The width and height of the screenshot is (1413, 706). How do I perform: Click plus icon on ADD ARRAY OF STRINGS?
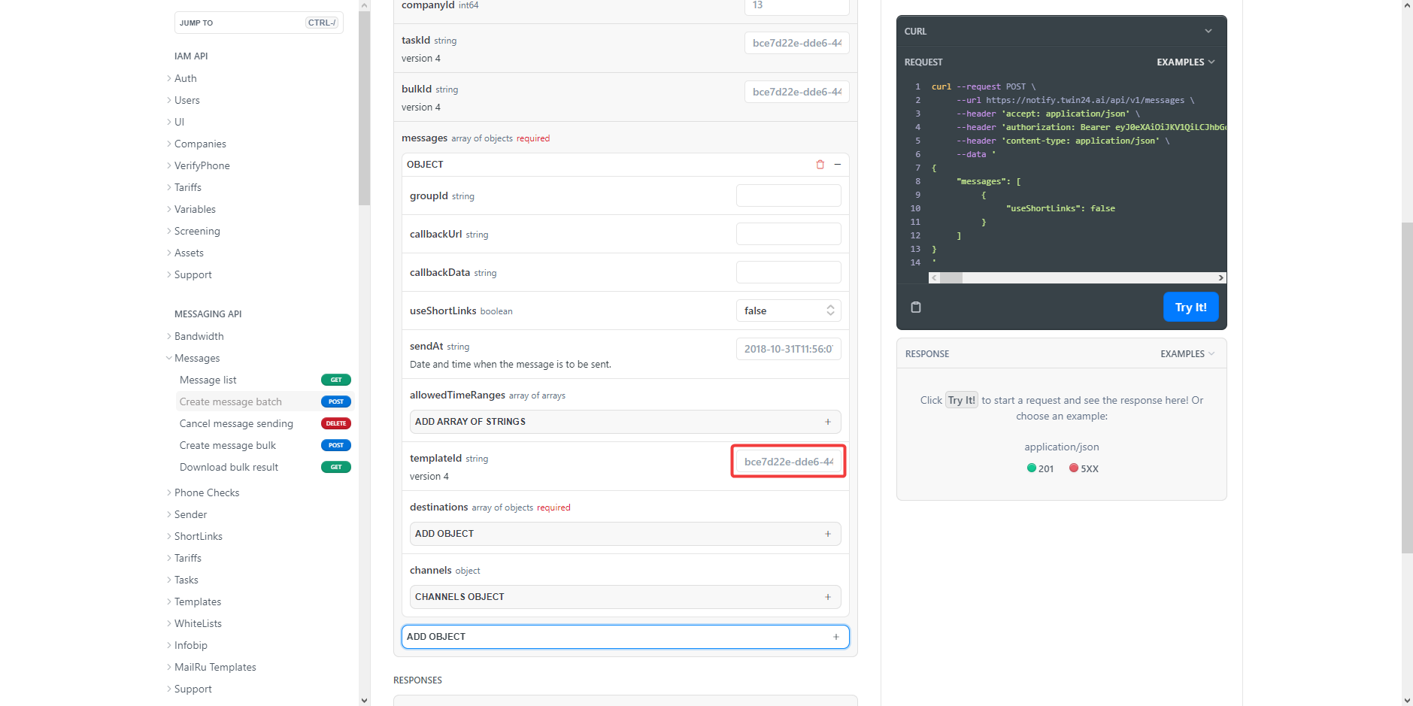pos(828,422)
